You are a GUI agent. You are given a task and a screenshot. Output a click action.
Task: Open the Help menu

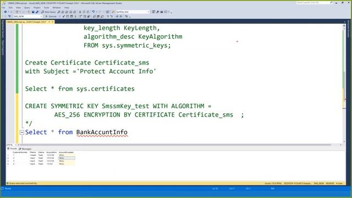pyautogui.click(x=67, y=8)
